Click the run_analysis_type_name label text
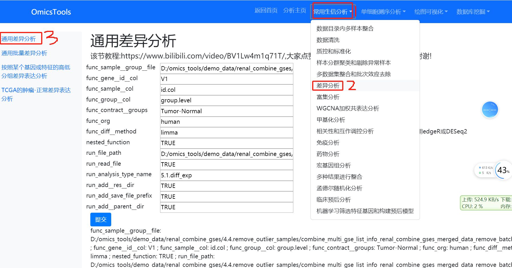 [119, 174]
